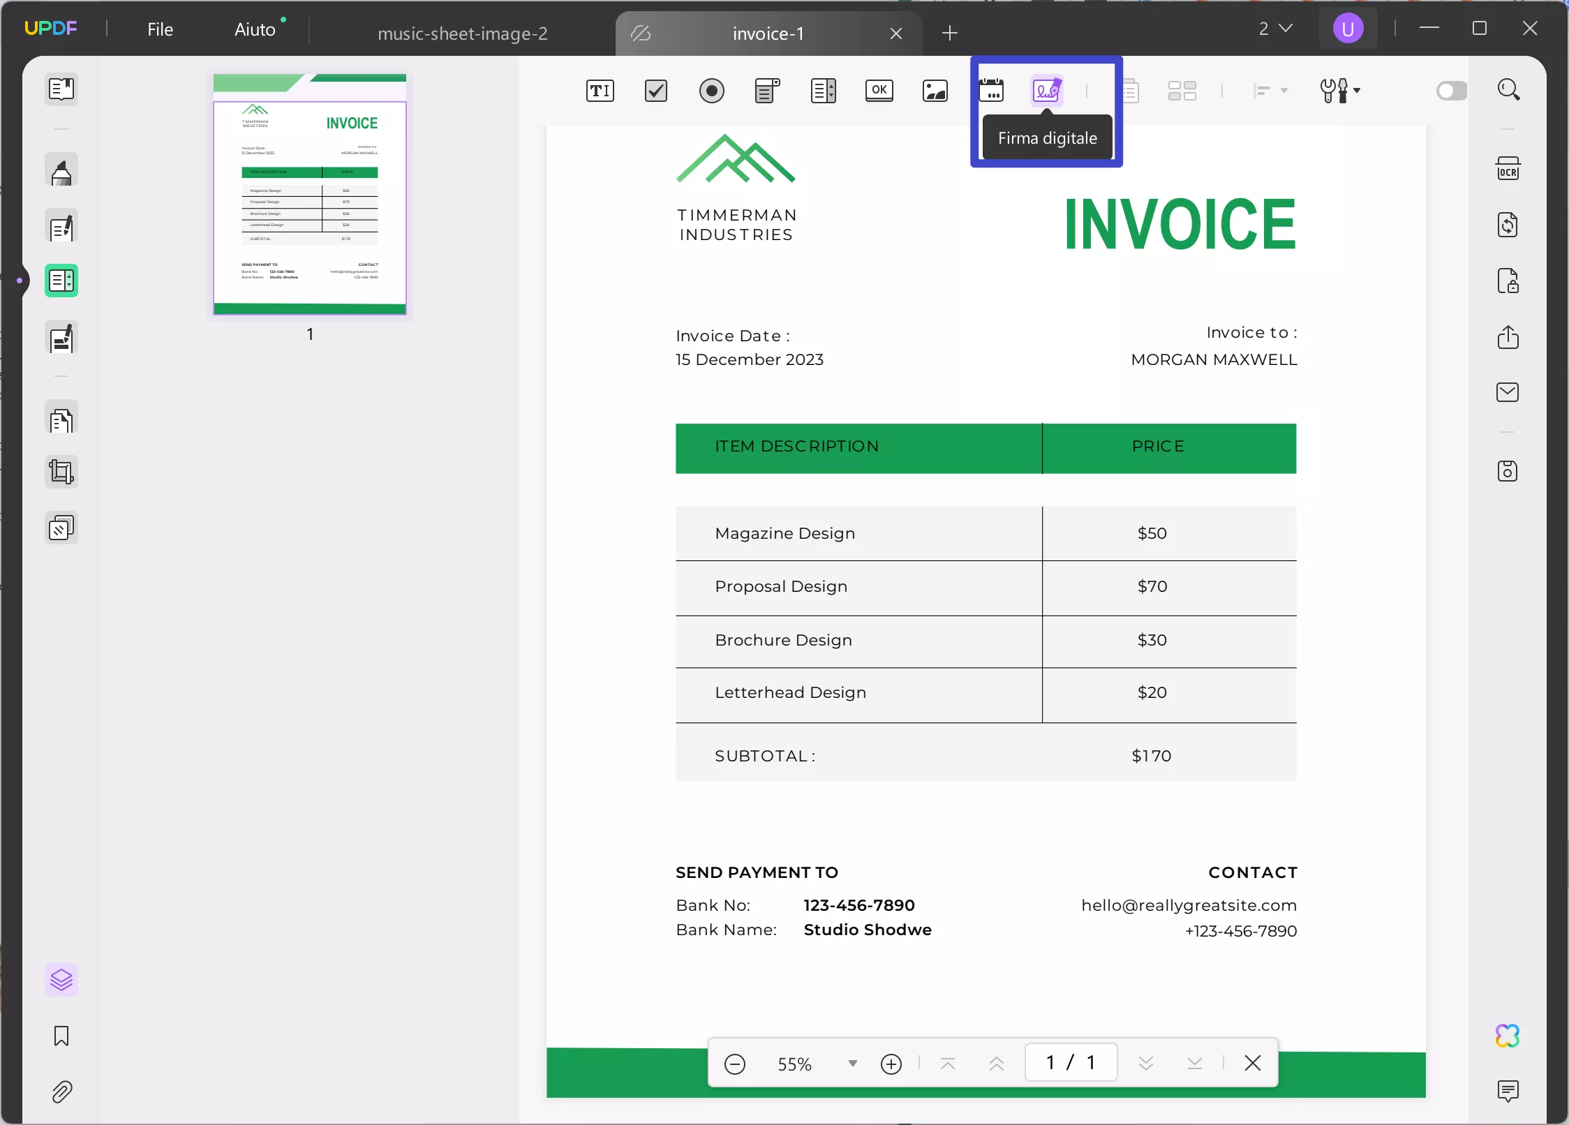The height and width of the screenshot is (1125, 1569).
Task: Jump to the first page arrow
Action: [x=948, y=1064]
